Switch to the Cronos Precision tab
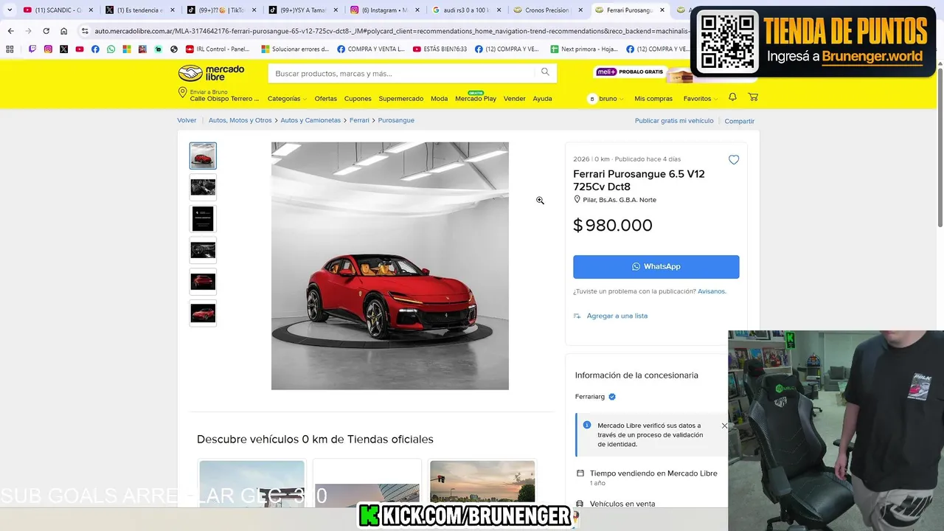 [546, 10]
